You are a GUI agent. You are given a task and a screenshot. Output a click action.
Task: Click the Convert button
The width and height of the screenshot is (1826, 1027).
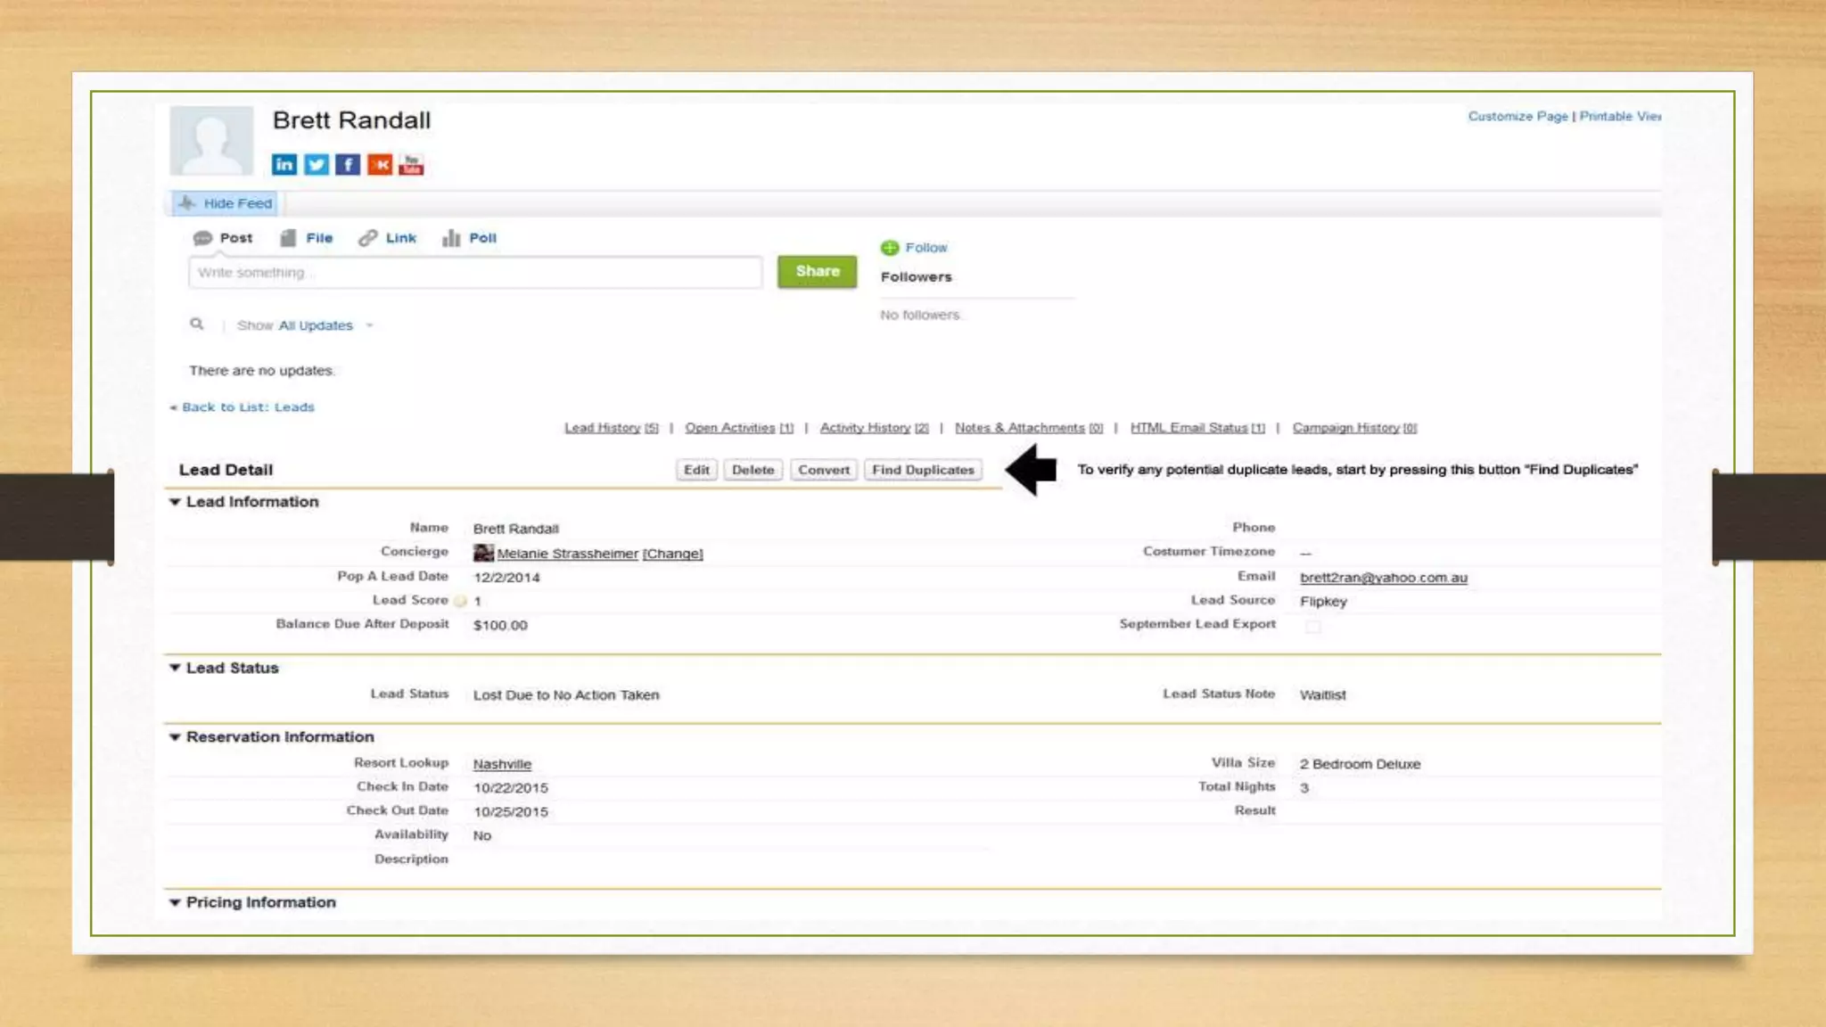tap(823, 470)
